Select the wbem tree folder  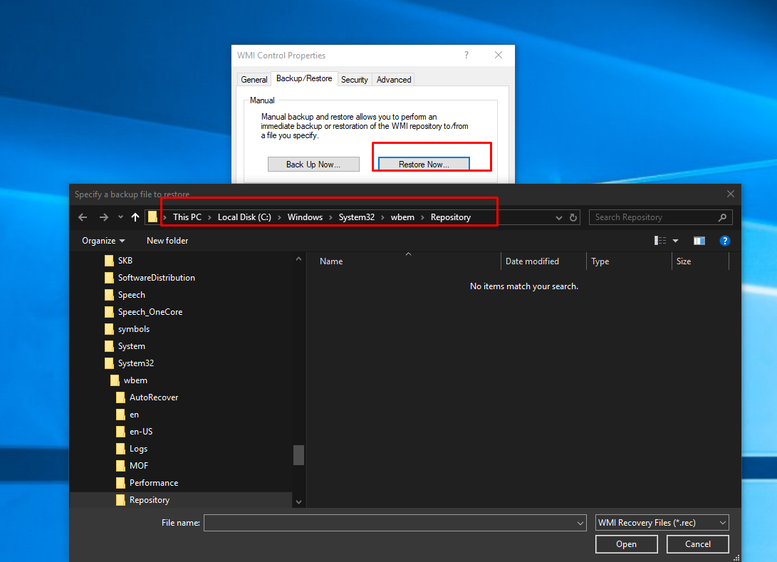tap(135, 380)
